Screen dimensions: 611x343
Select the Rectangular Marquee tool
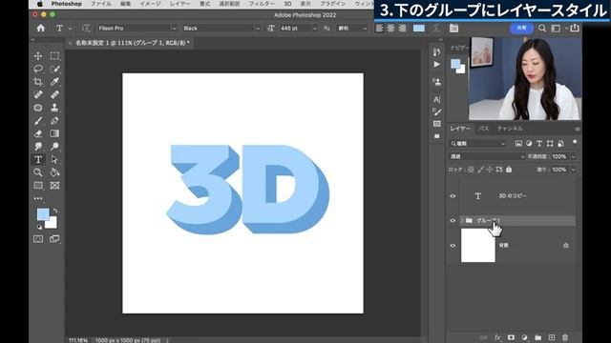tap(54, 55)
